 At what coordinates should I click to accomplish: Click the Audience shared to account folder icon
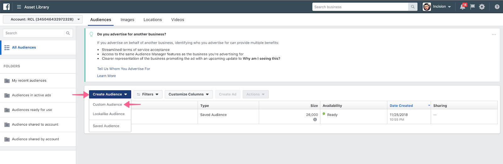(x=7, y=125)
